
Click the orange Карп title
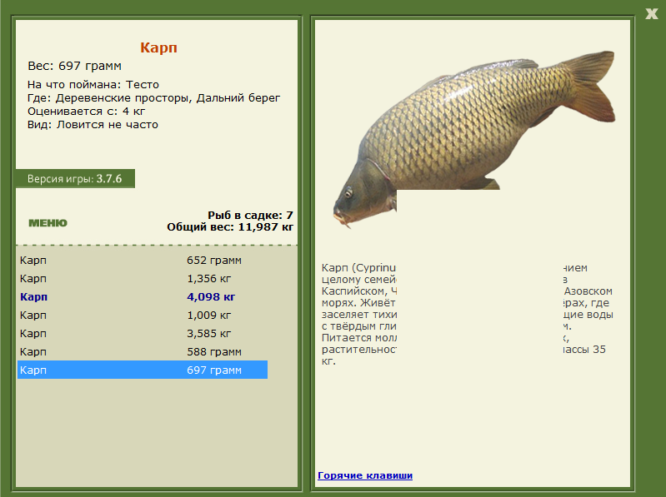pyautogui.click(x=159, y=47)
